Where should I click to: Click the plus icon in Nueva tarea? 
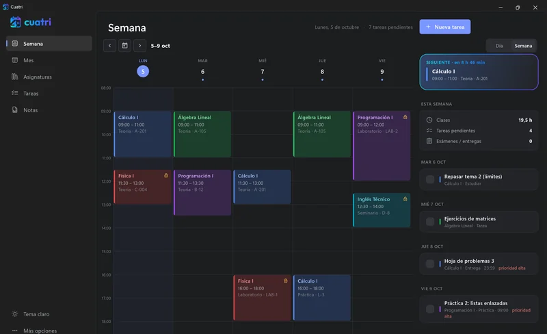[x=428, y=27]
